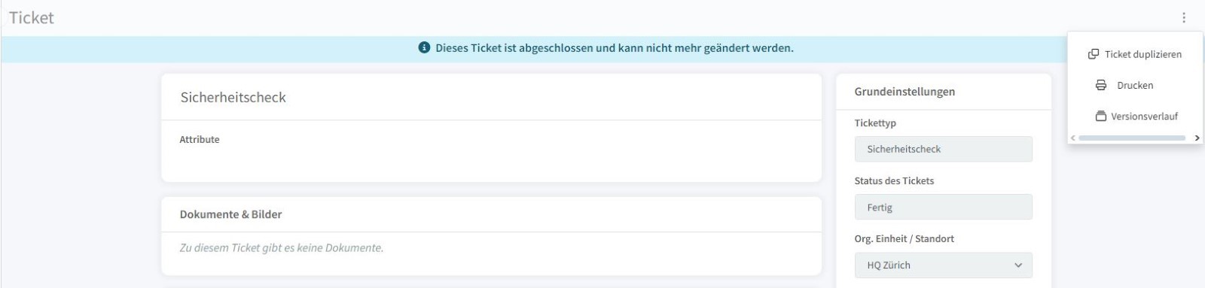Viewport: 1205px width, 288px height.
Task: Click the right arrow of the menu scrollbar
Action: (1197, 138)
